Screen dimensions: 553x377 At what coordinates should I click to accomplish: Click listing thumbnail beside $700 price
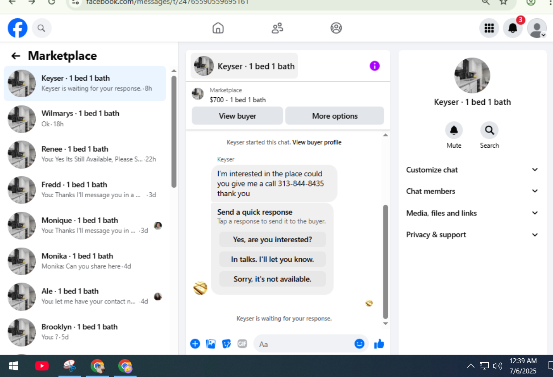click(x=198, y=94)
